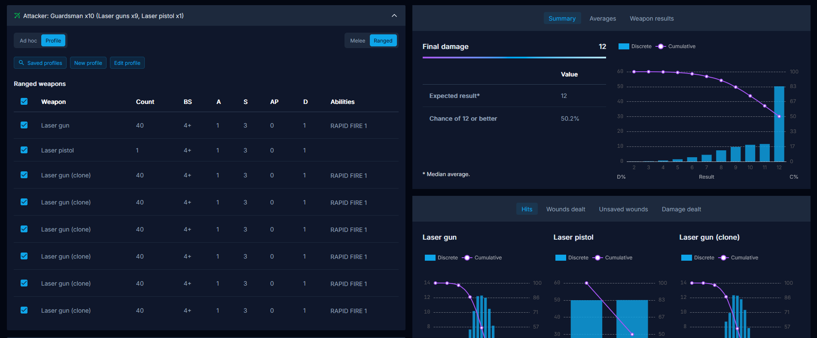
Task: Toggle Discrete legend in Laser gun (clone) chart
Action: click(698, 258)
